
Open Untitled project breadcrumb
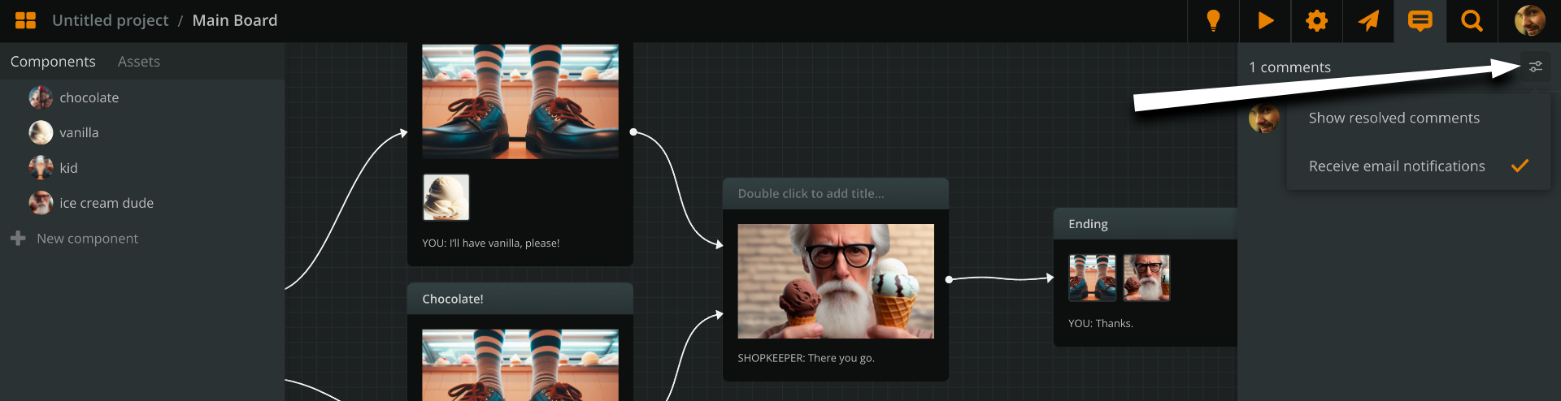[x=111, y=20]
